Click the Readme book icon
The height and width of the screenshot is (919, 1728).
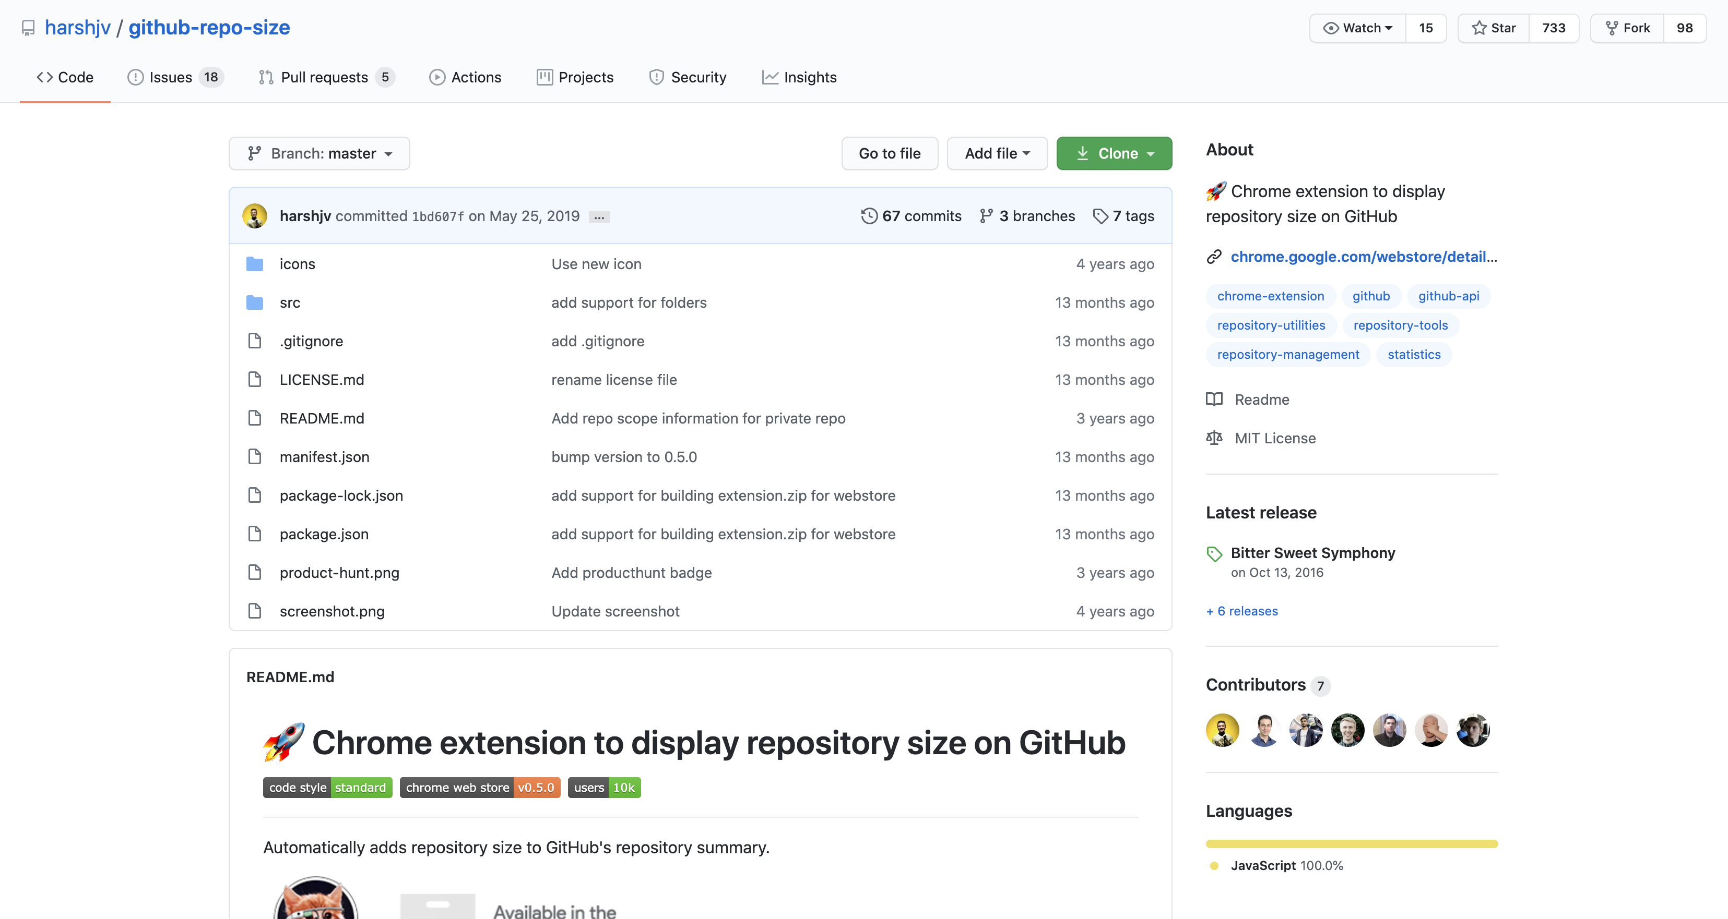tap(1213, 400)
